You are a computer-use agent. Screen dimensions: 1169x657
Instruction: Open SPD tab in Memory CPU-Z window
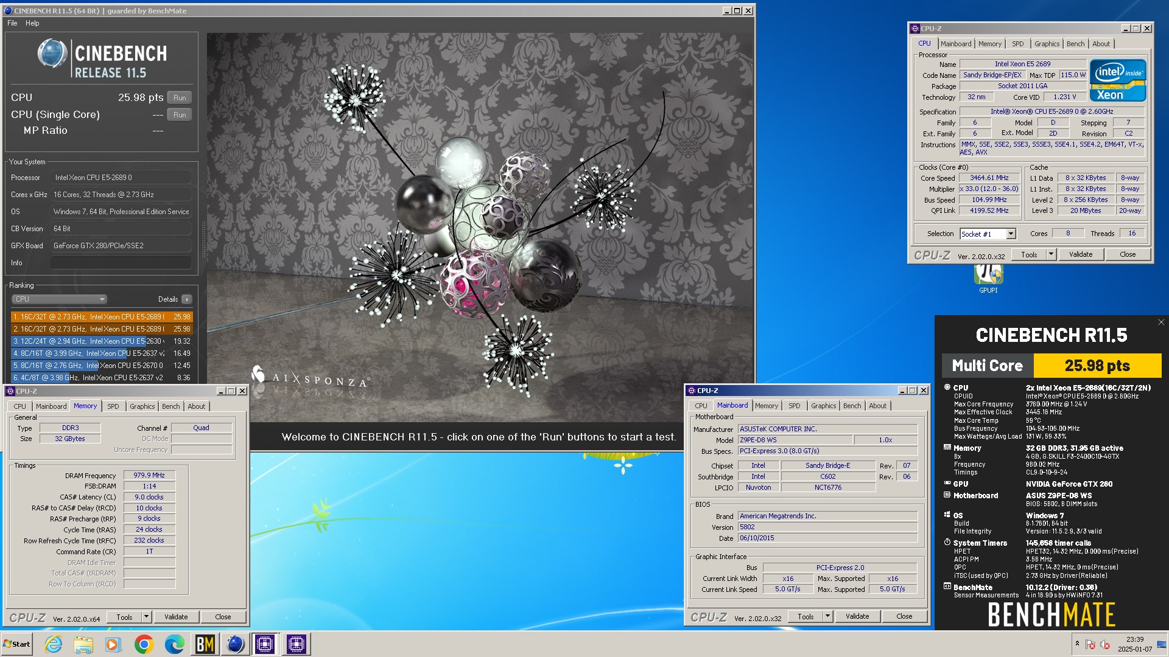pos(113,406)
